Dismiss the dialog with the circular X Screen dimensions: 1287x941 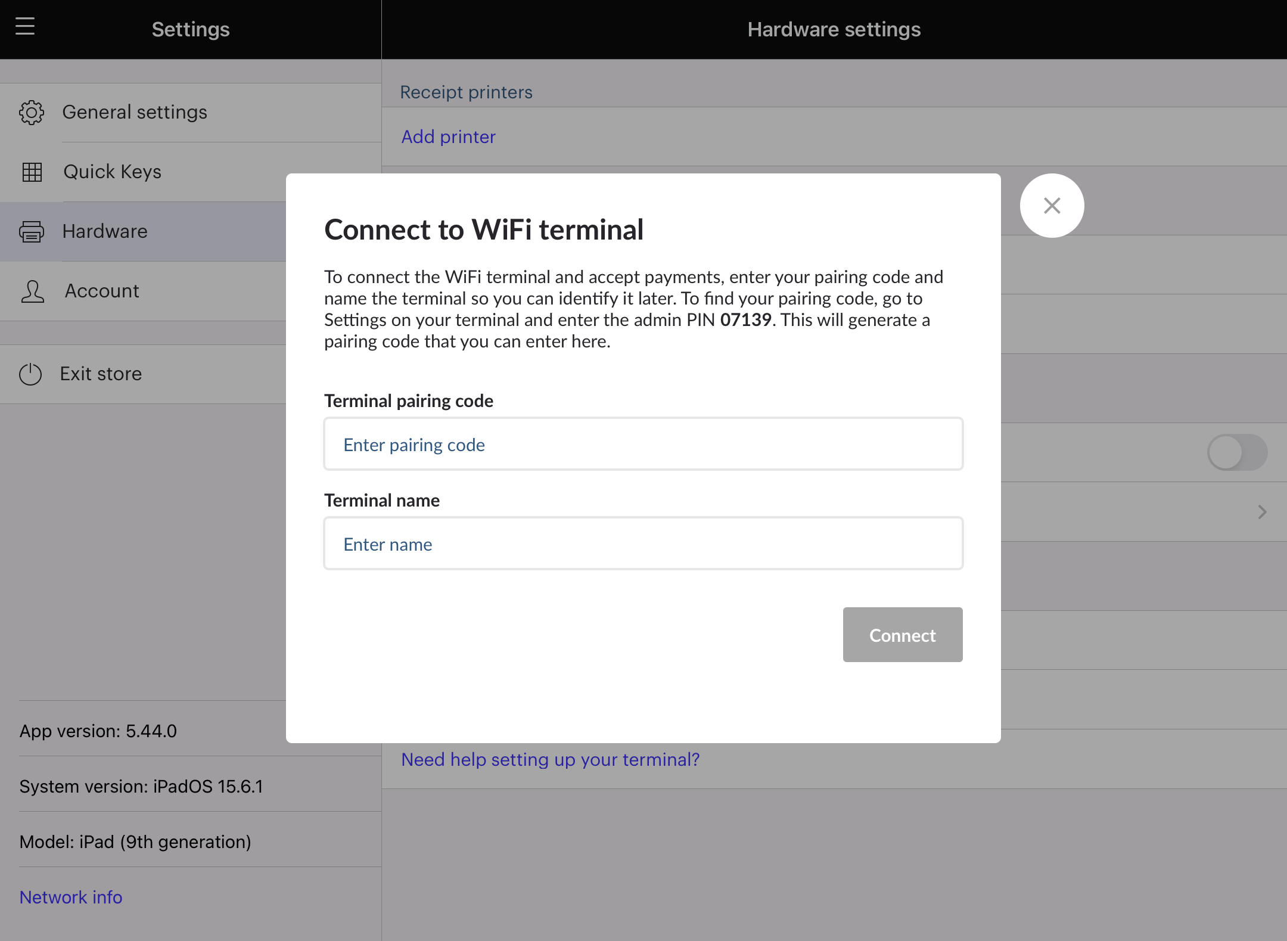click(1052, 205)
